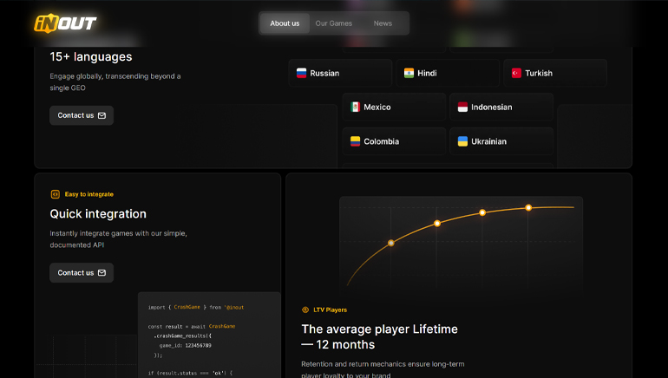
Task: Click the INOUT logo
Action: pos(65,23)
